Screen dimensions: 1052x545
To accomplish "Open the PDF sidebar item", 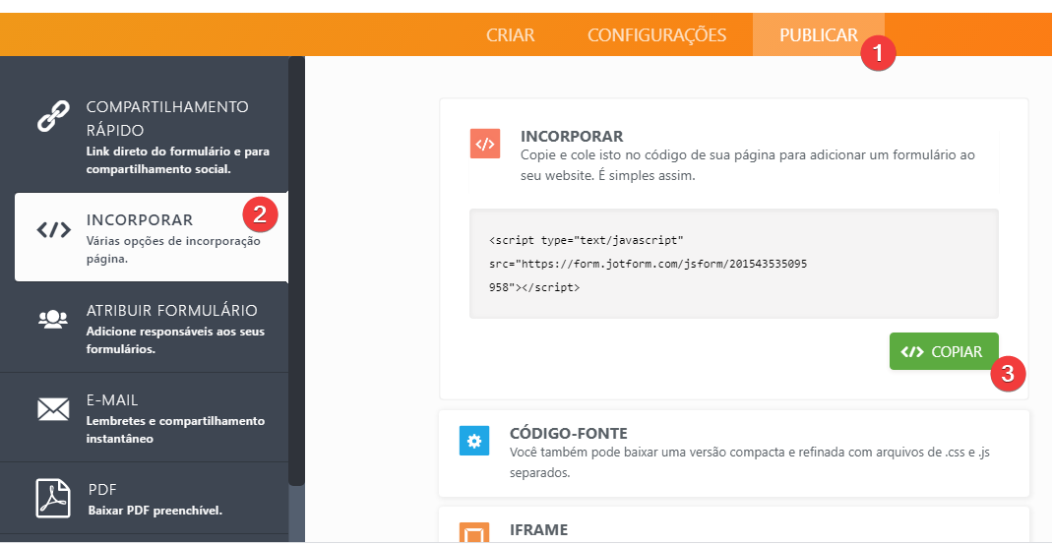I will tap(145, 498).
